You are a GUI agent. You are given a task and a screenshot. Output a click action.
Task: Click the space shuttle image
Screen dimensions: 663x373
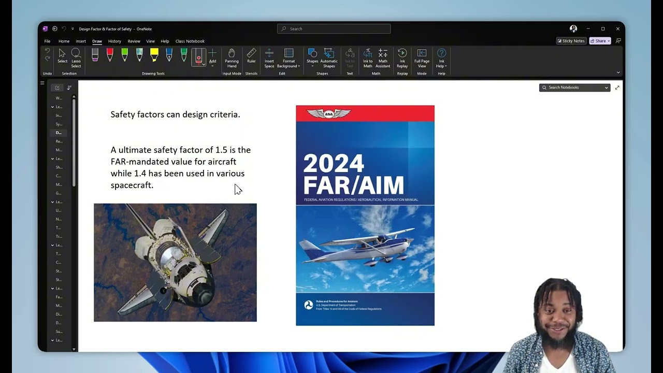[x=175, y=263]
